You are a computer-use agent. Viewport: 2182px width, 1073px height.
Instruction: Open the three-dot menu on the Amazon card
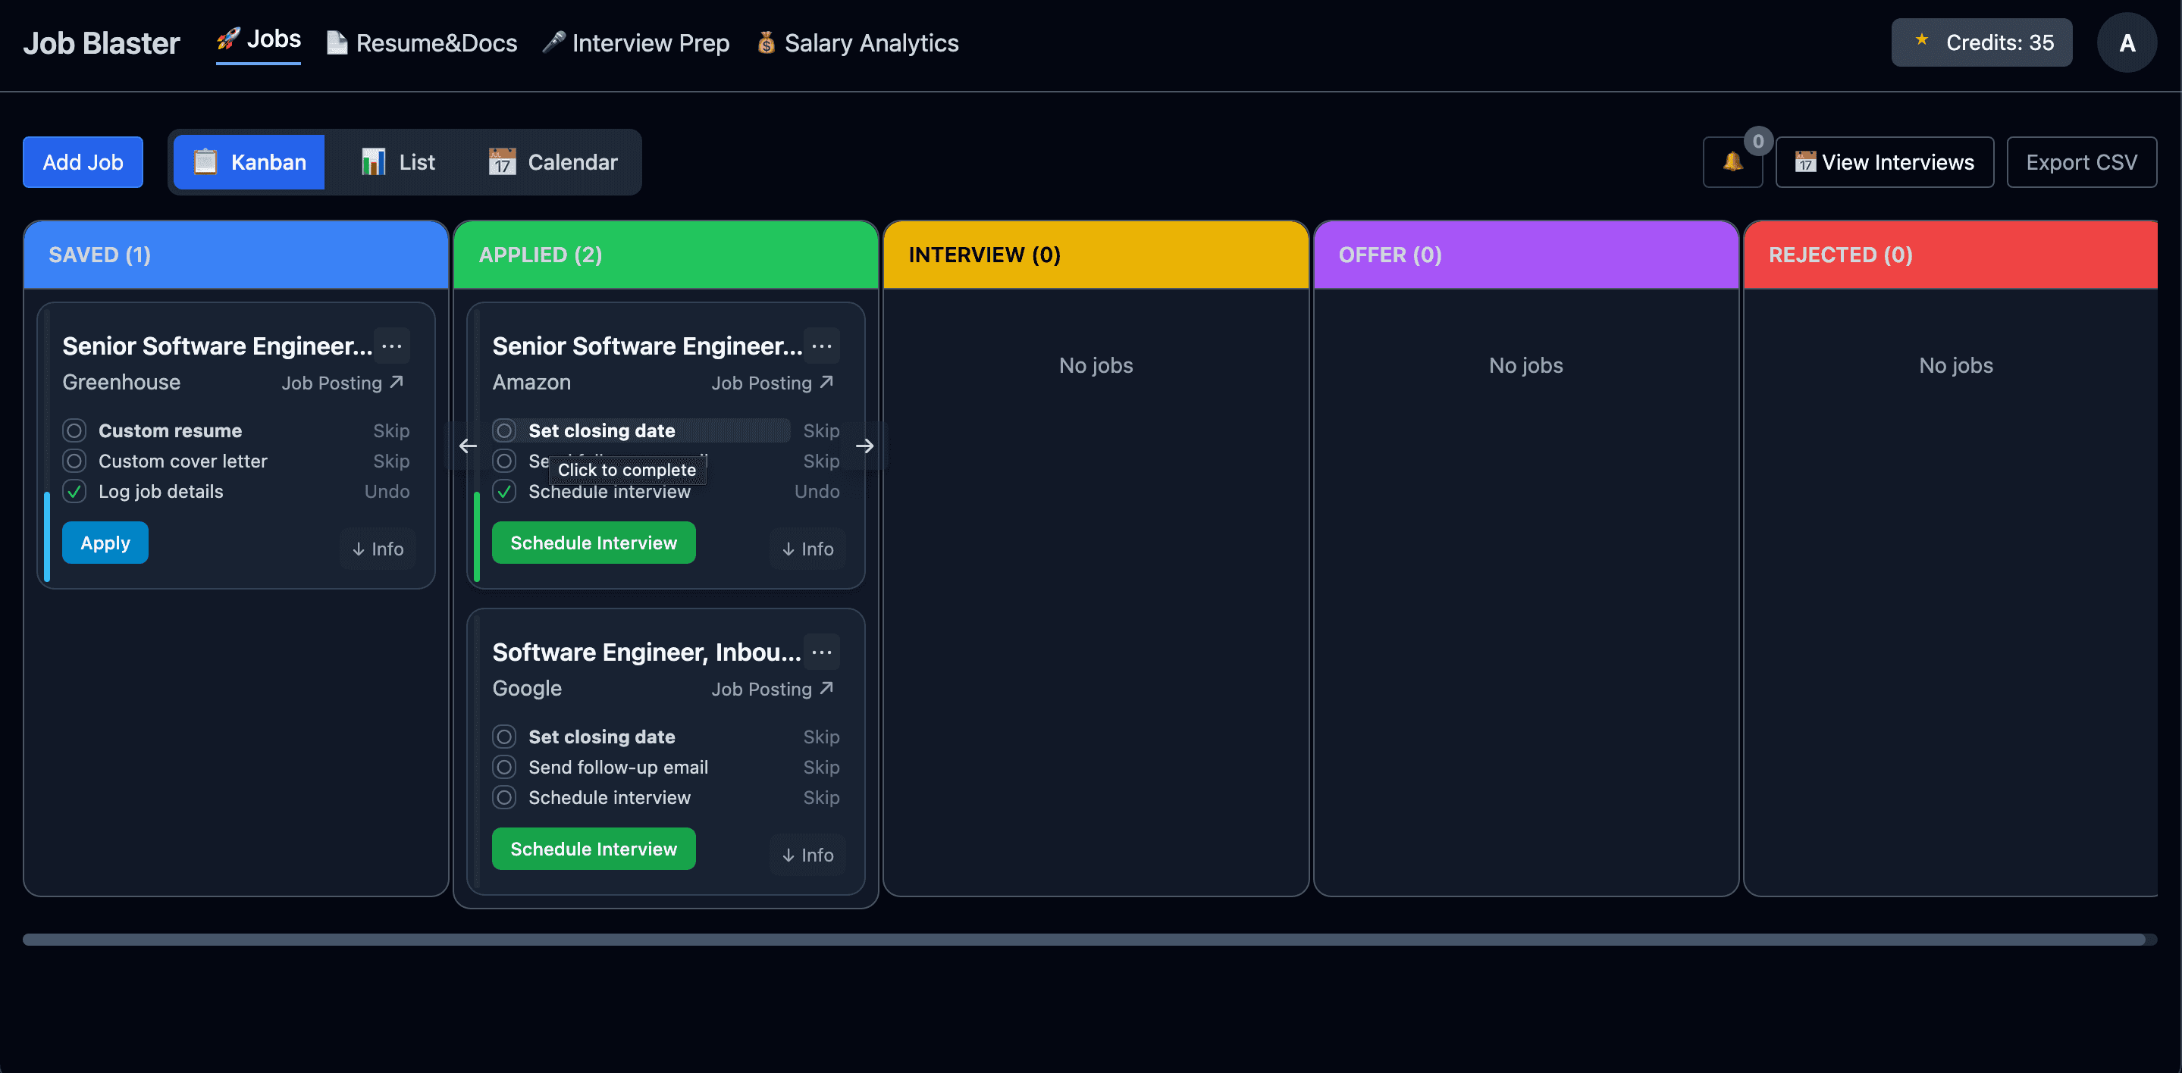(x=821, y=346)
